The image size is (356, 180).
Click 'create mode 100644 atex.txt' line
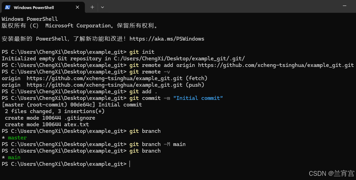point(47,125)
